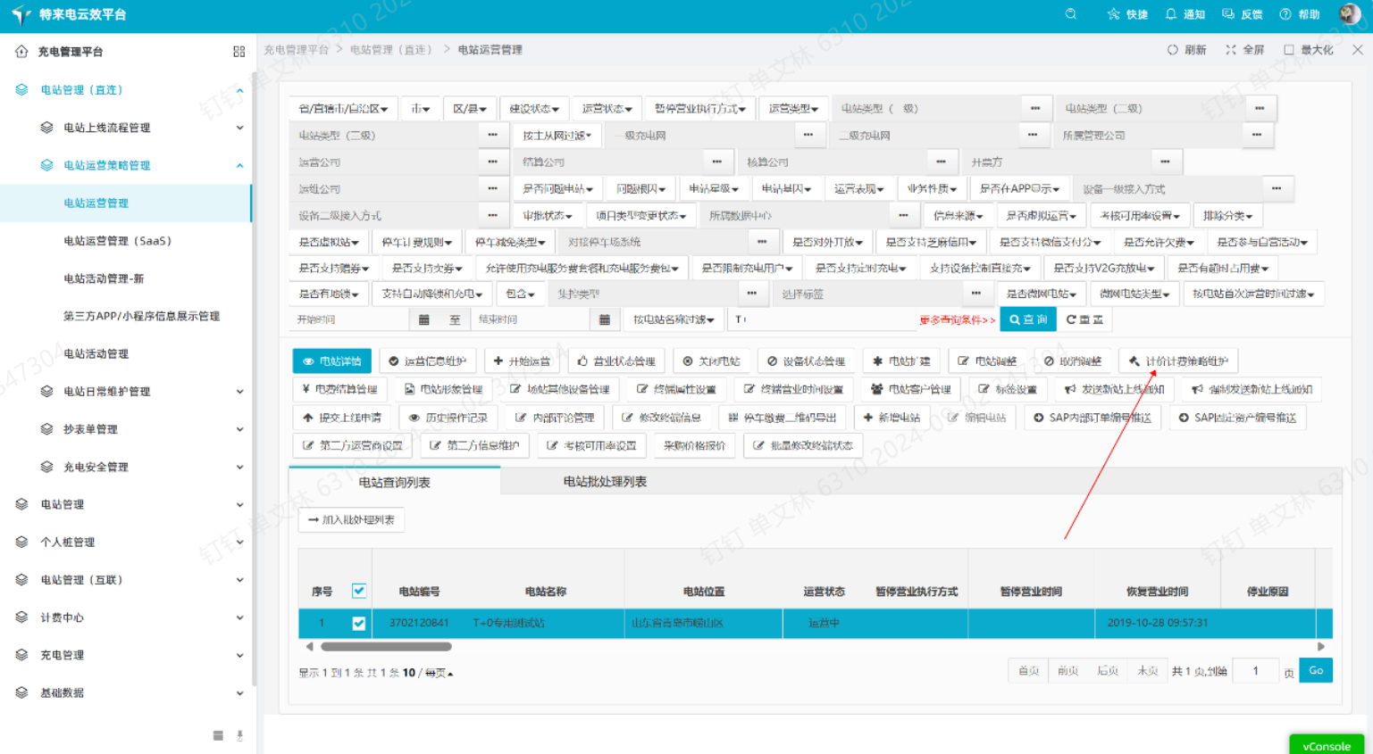The width and height of the screenshot is (1373, 754).
Task: Switch to the 电站批处理列表 tab
Action: click(605, 482)
